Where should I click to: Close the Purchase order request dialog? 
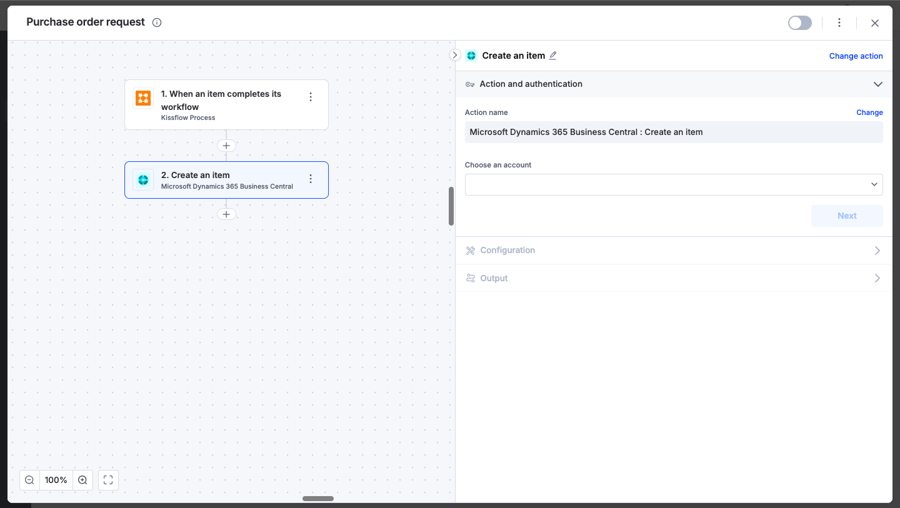click(875, 23)
